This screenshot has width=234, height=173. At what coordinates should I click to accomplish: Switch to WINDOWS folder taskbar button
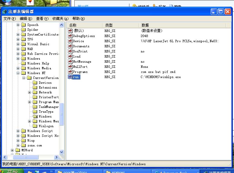[127, 171]
